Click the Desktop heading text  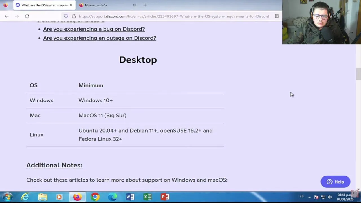(x=138, y=60)
